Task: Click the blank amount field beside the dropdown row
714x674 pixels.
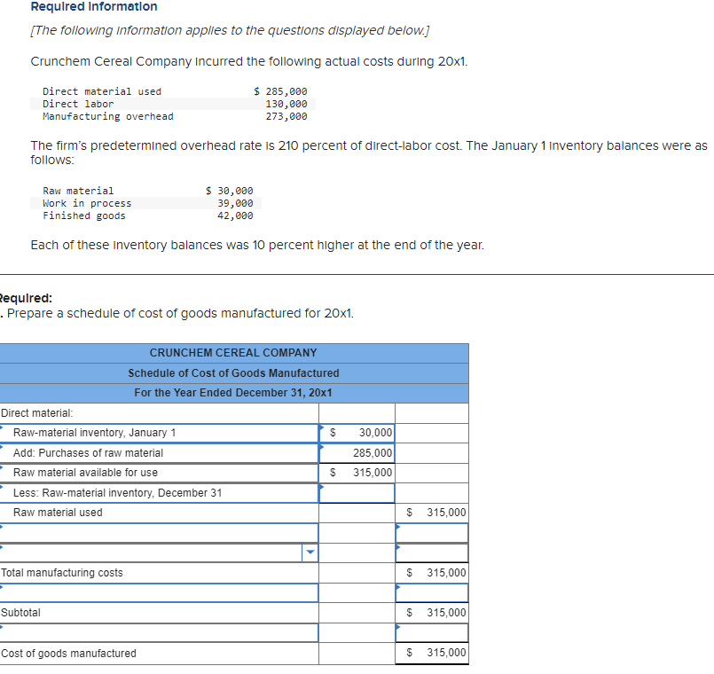Action: coord(432,553)
